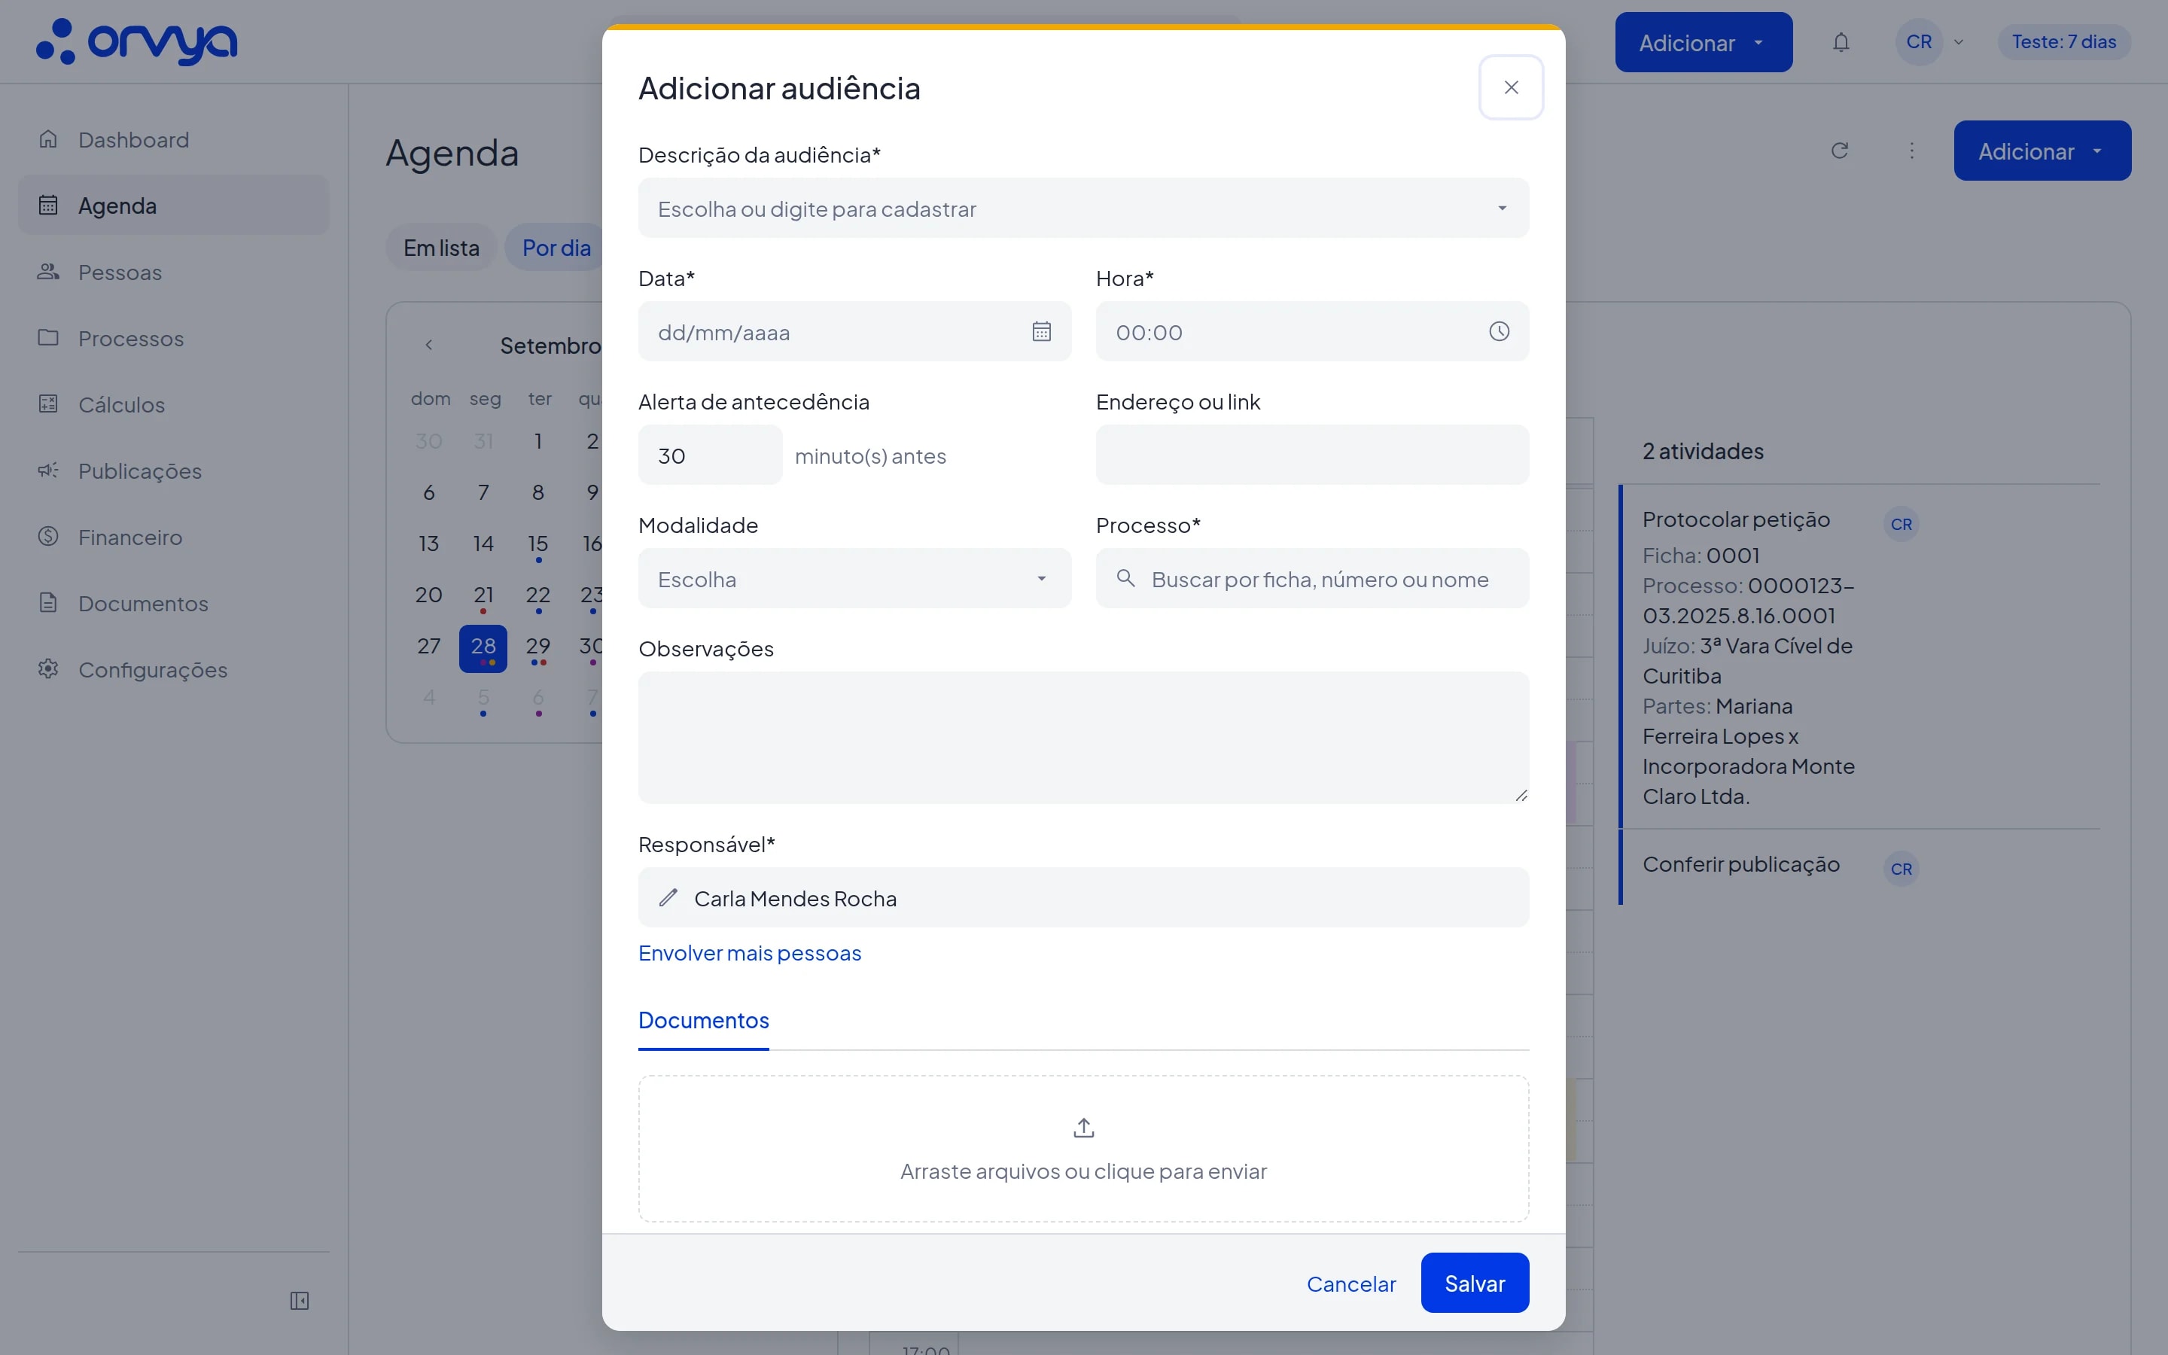Click the Salvar button
This screenshot has width=2168, height=1355.
tap(1475, 1283)
